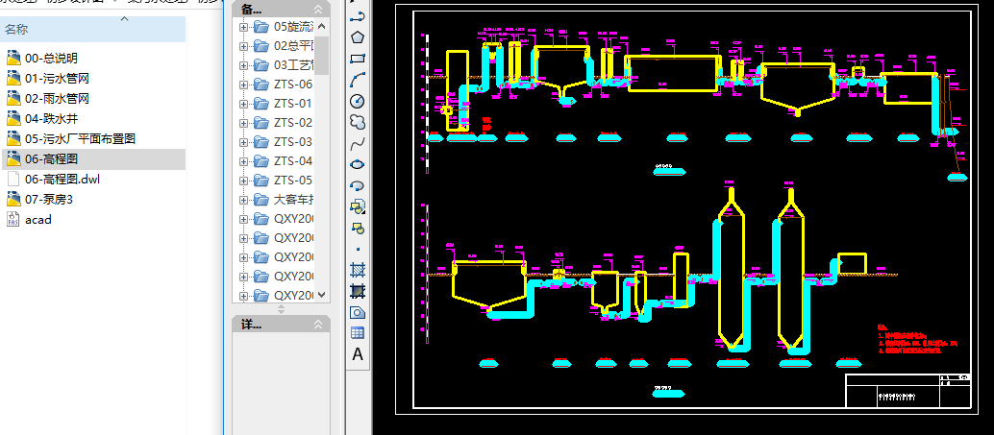This screenshot has height=435, width=994.
Task: Open the Hatch tool
Action: coord(358,270)
